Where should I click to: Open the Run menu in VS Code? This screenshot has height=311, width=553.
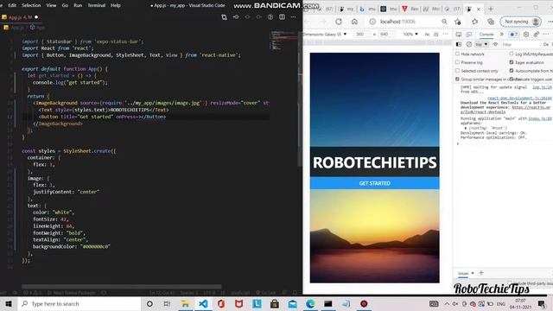click(78, 5)
